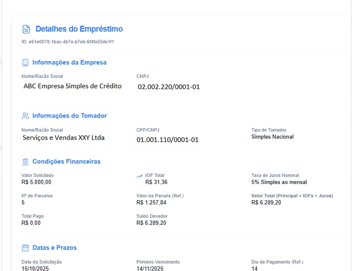This screenshot has height=271, width=352.
Task: Click the Total Pago value R$ 0,00
Action: point(31,223)
